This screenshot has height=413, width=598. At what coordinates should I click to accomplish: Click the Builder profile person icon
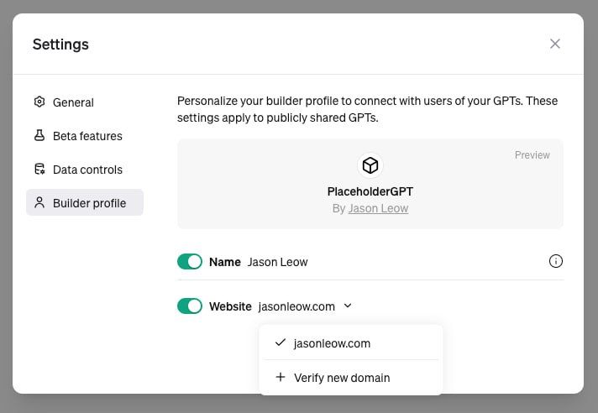point(39,202)
